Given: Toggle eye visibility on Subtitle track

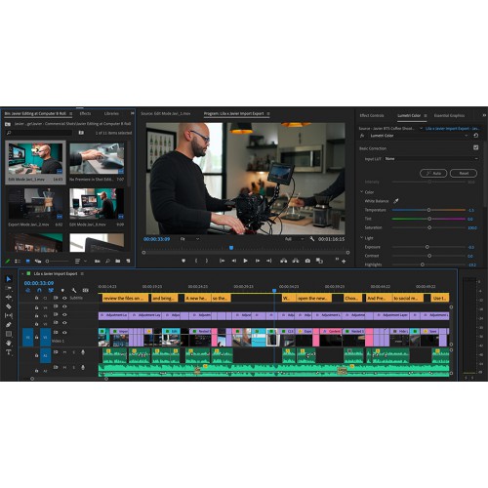Looking at the screenshot, I should [x=64, y=298].
